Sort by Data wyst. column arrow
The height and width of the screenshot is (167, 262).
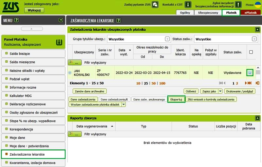point(130,50)
